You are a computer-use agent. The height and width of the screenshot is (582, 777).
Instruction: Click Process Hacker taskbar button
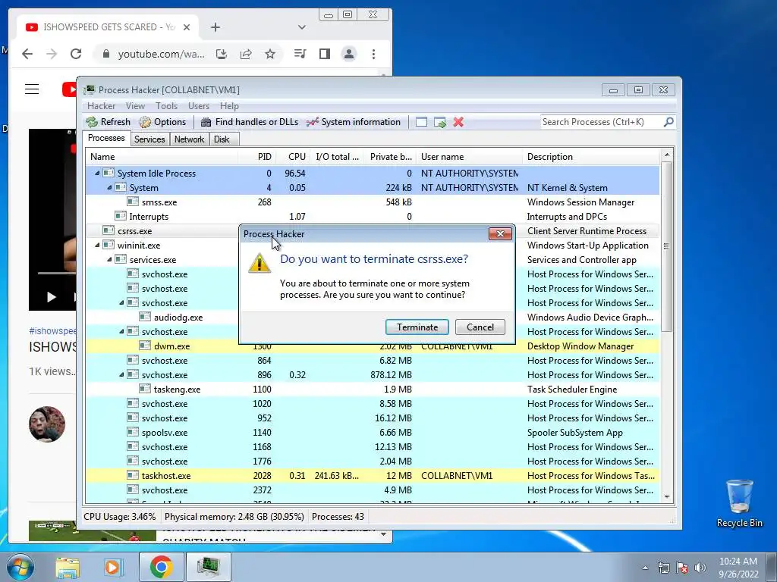pyautogui.click(x=208, y=567)
